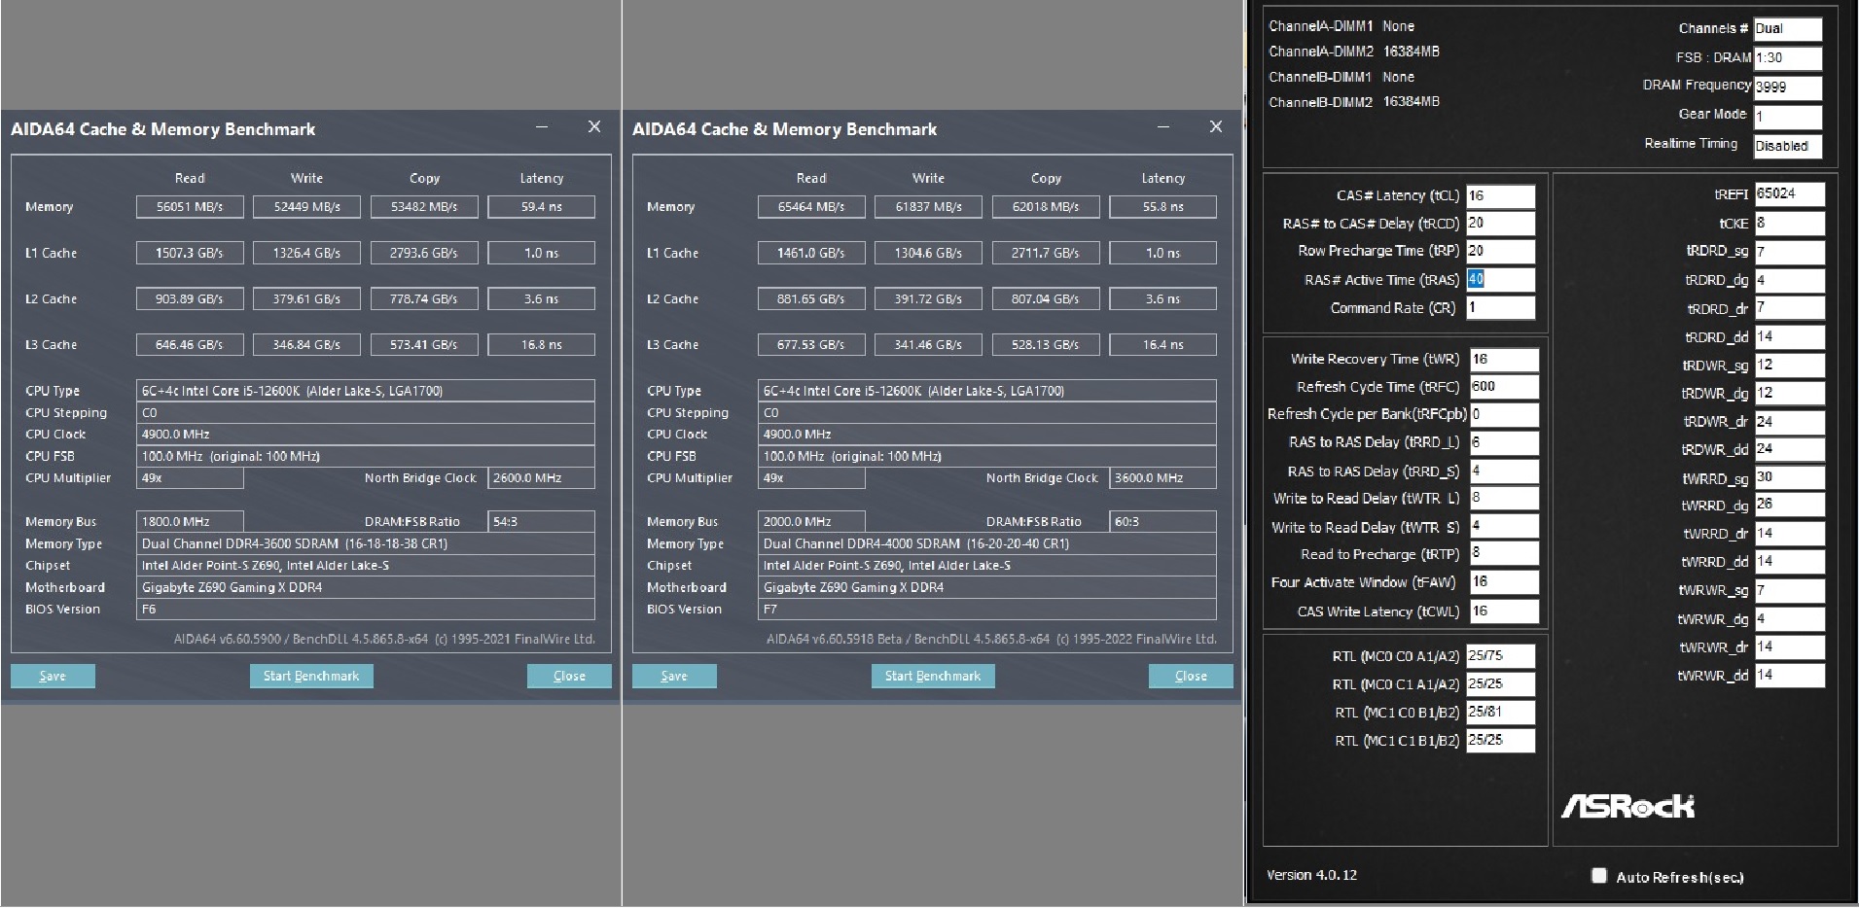This screenshot has height=908, width=1859.
Task: Close the AIDA64 window showing DDR4-3600 results
Action: pos(594,127)
